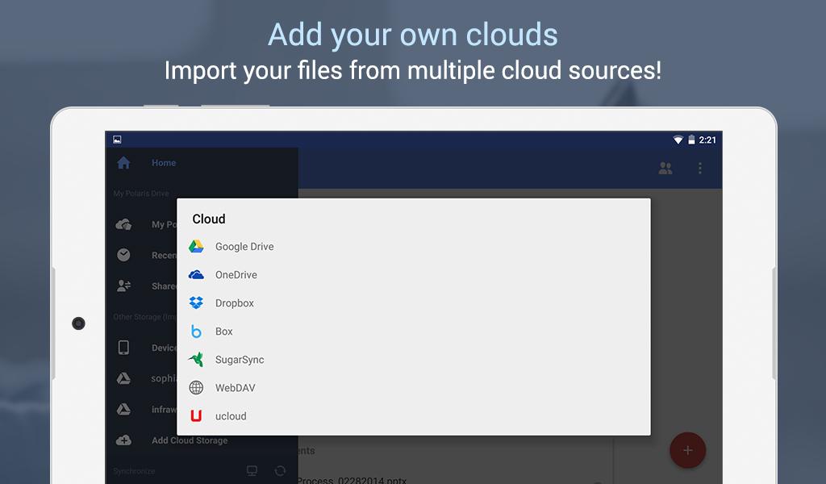
Task: Pick ucloud at the list bottom
Action: (414, 416)
